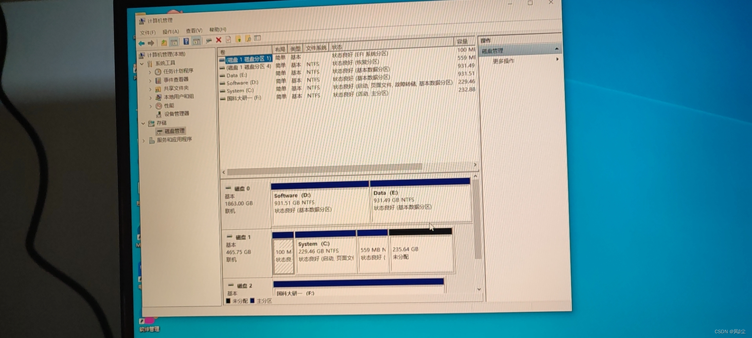The image size is (752, 338).
Task: Toggle the Show/Hide Action Pane icon
Action: coord(196,41)
